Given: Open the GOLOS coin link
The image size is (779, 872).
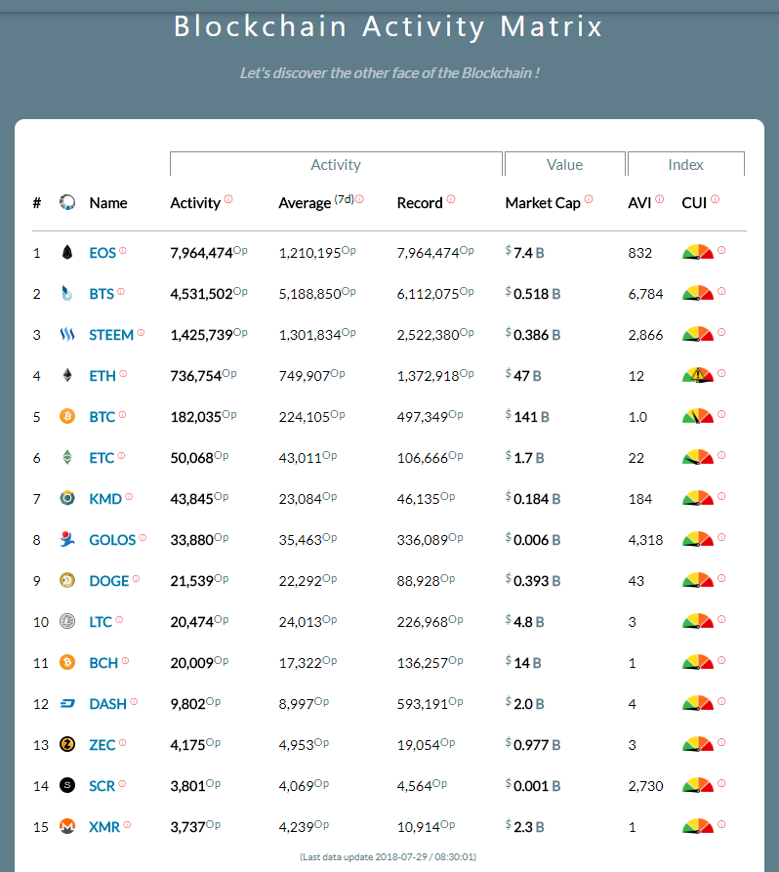Looking at the screenshot, I should pyautogui.click(x=112, y=540).
